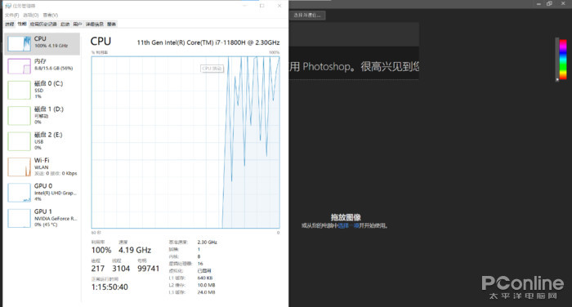Open the 查看(V) View menu
The image size is (572, 307).
[x=51, y=15]
